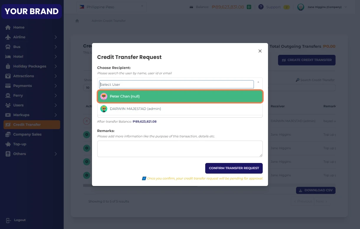The image size is (360, 229).
Task: Expand the Holiday Packages submenu
Action: tap(55, 66)
